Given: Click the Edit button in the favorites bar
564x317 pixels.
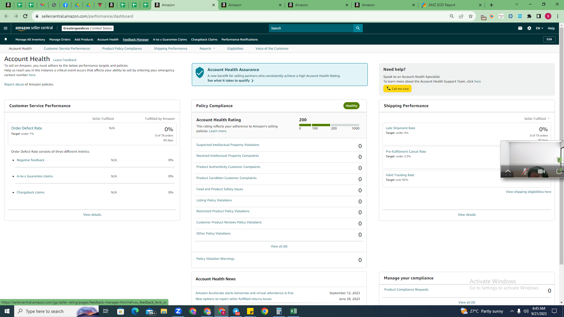Looking at the screenshot, I should 549,39.
